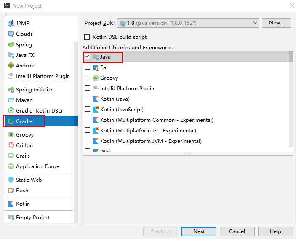The image size is (296, 239).
Task: Click the Next button
Action: click(199, 231)
